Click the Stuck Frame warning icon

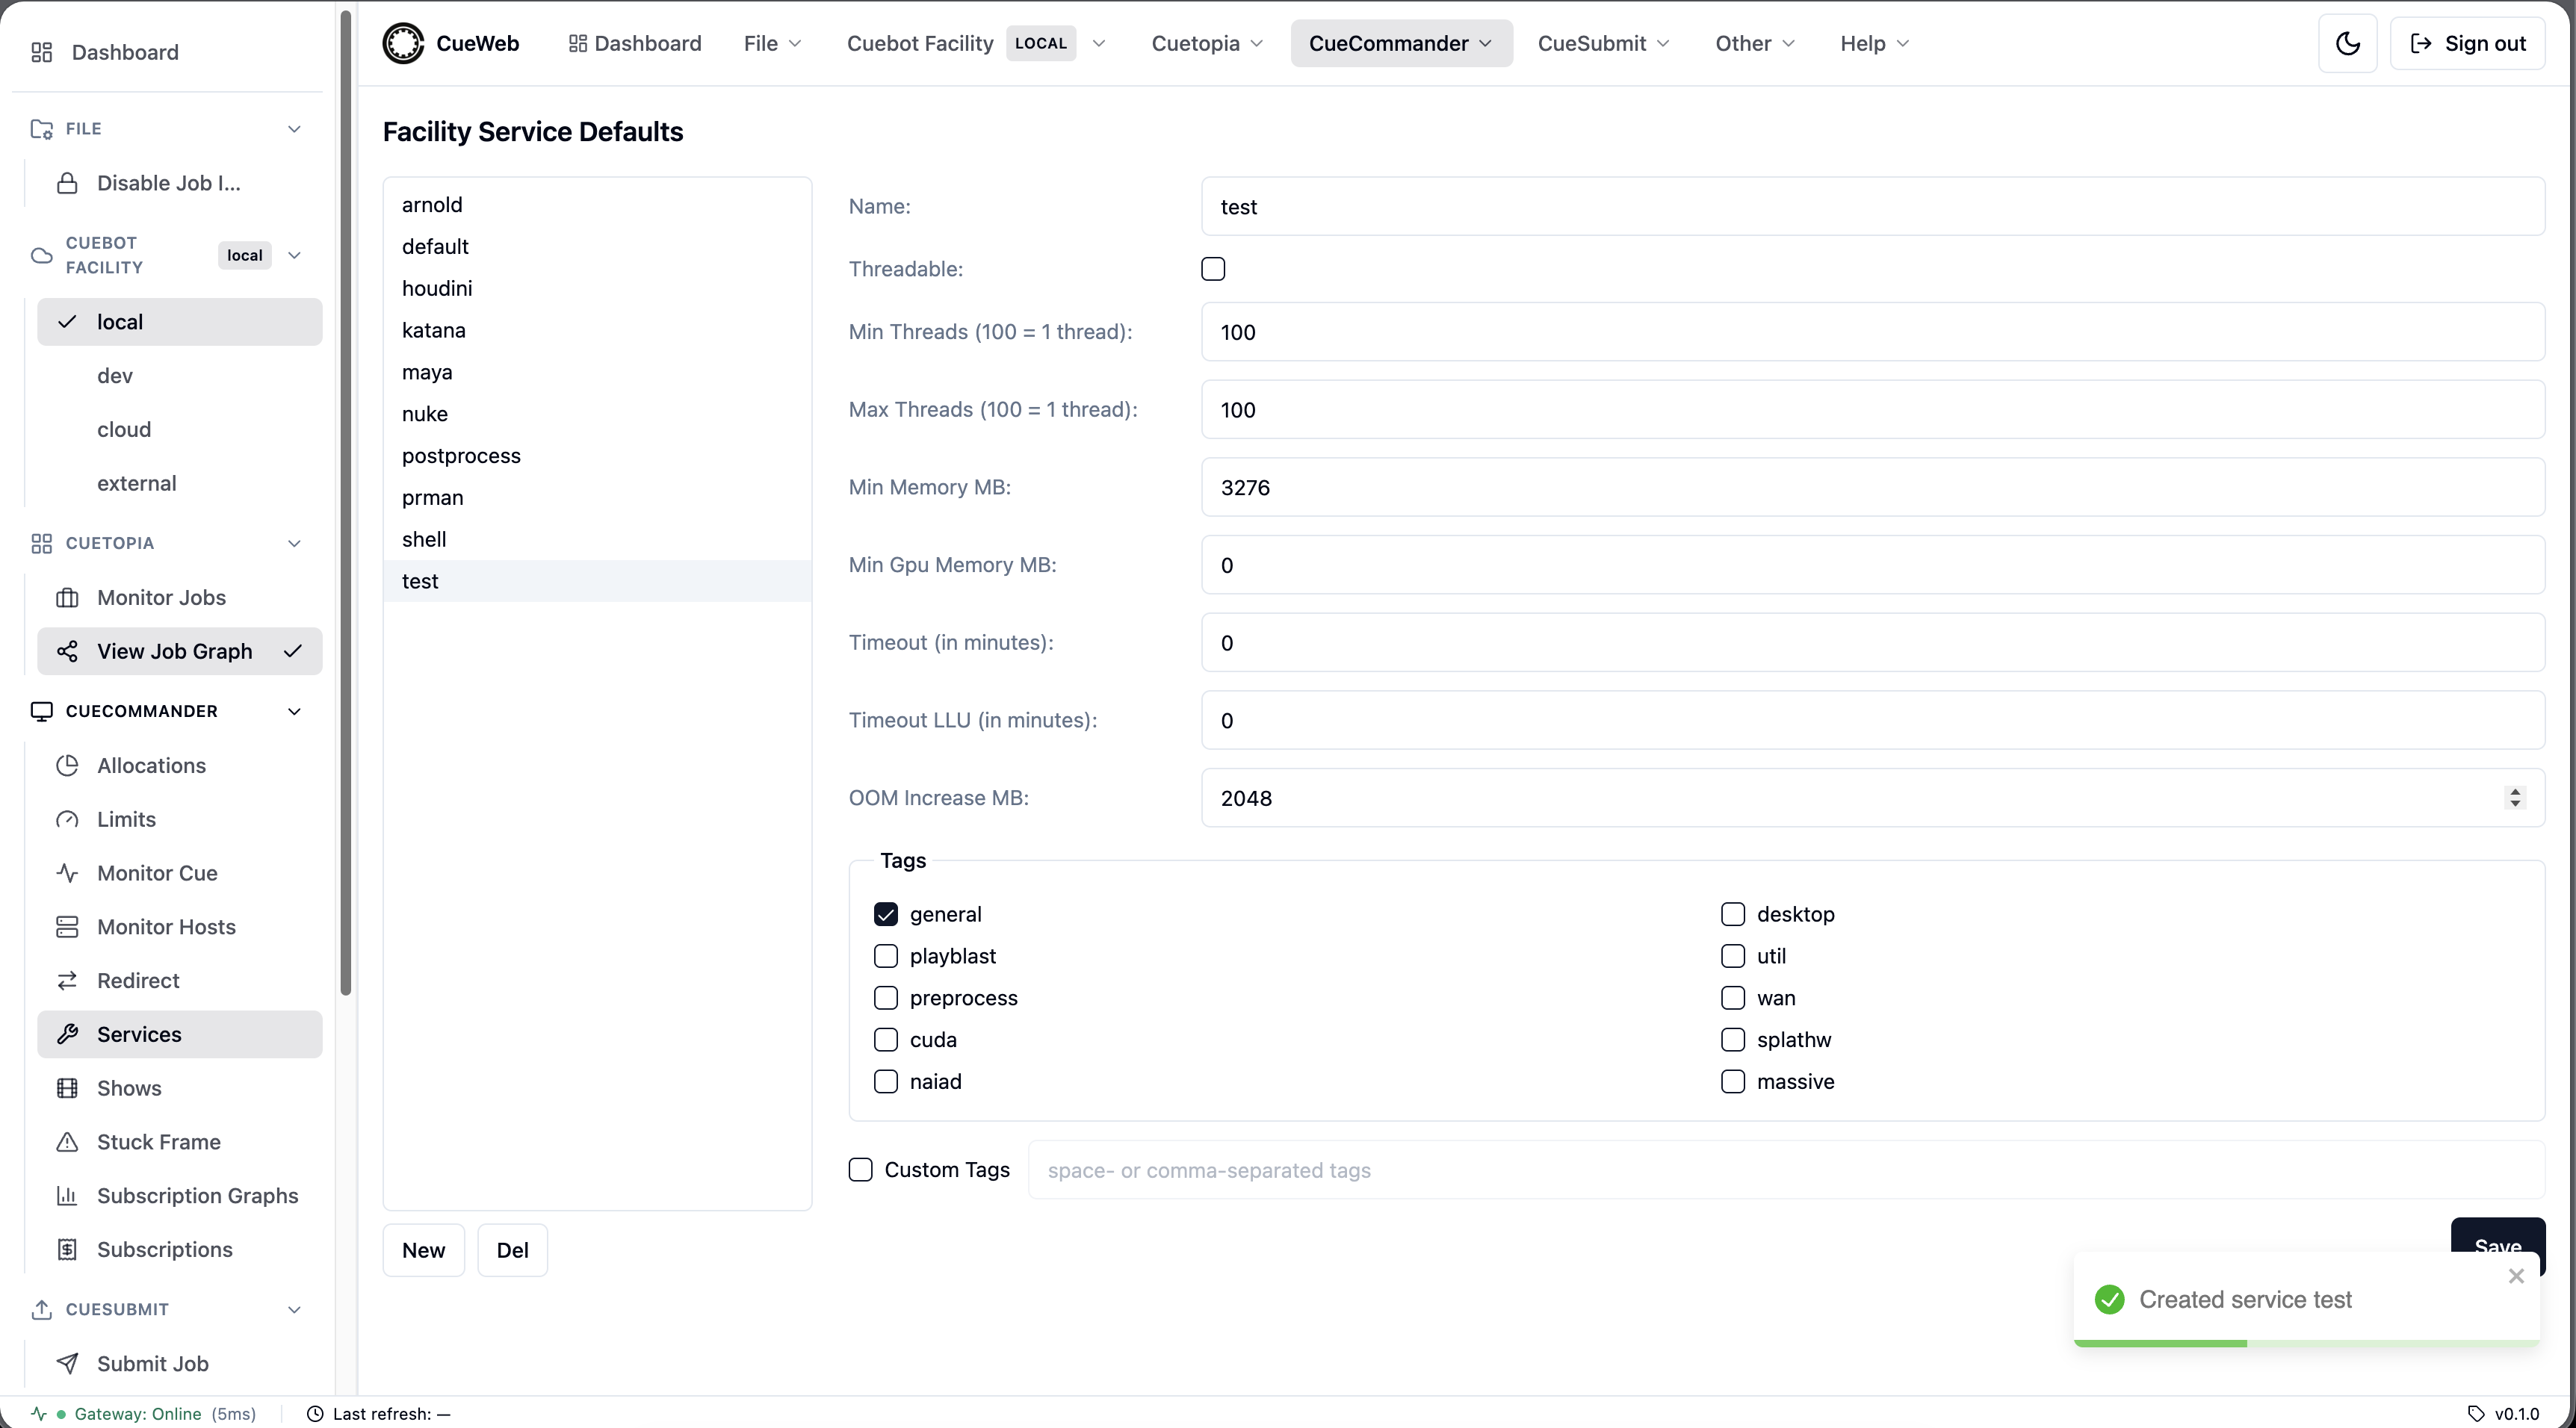(67, 1142)
